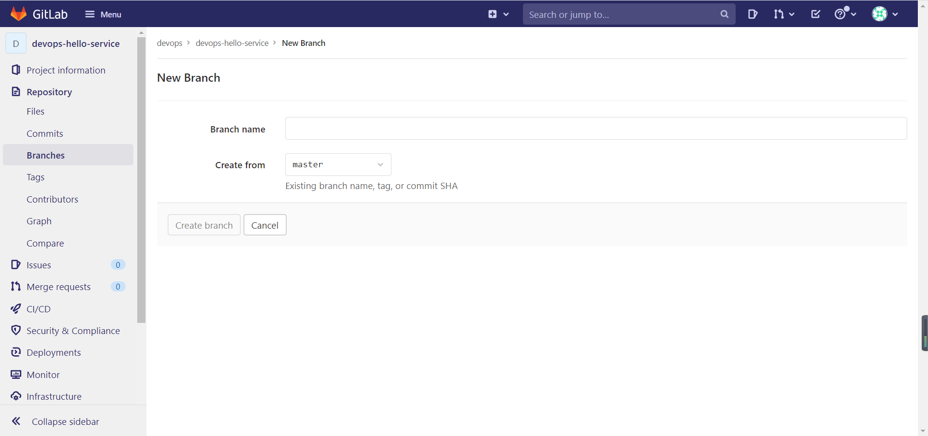Open the Create from master dropdown
Image resolution: width=928 pixels, height=436 pixels.
click(338, 165)
